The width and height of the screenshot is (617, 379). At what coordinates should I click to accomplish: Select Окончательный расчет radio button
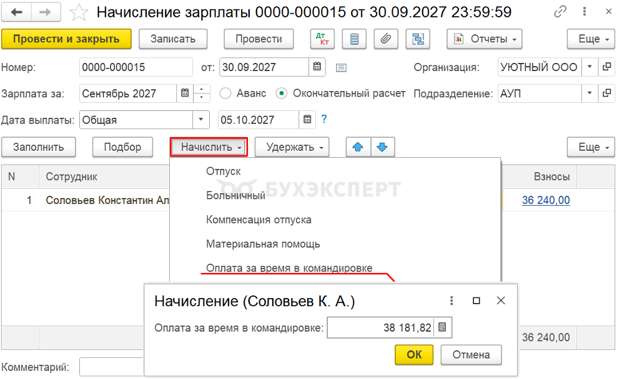282,94
